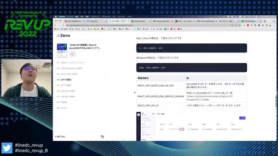Open the ファイル menu

(70, 16)
